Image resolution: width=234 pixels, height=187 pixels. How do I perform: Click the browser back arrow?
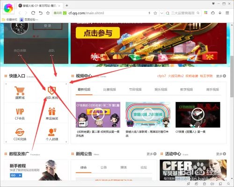point(20,13)
